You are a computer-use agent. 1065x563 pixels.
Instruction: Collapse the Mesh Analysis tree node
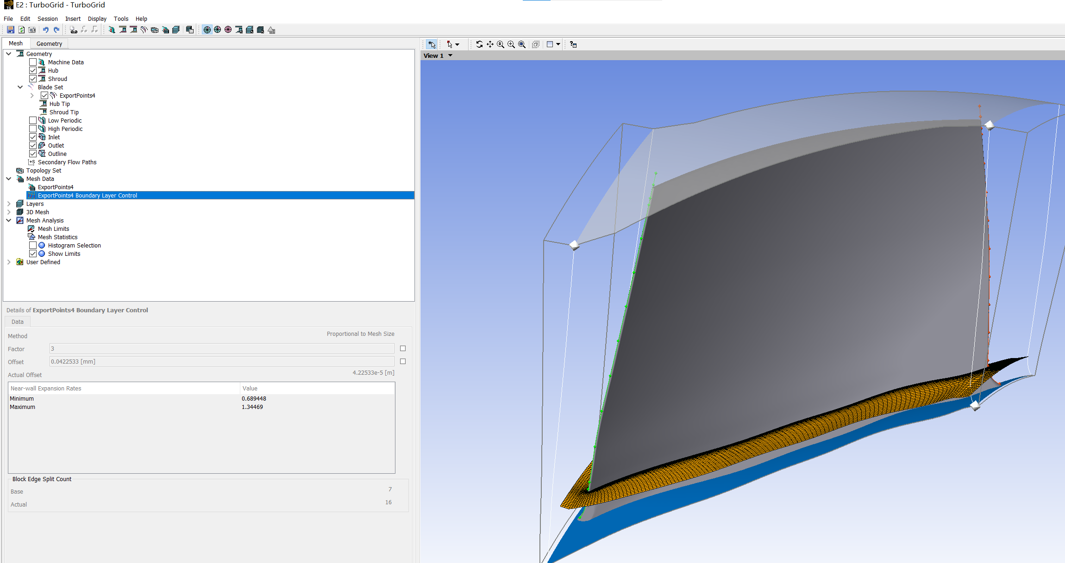(9, 220)
